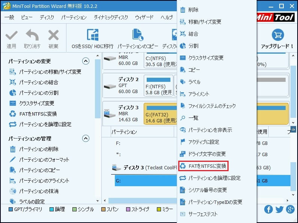
Task: Open the ダイナミックディスク menu
Action: (111, 17)
